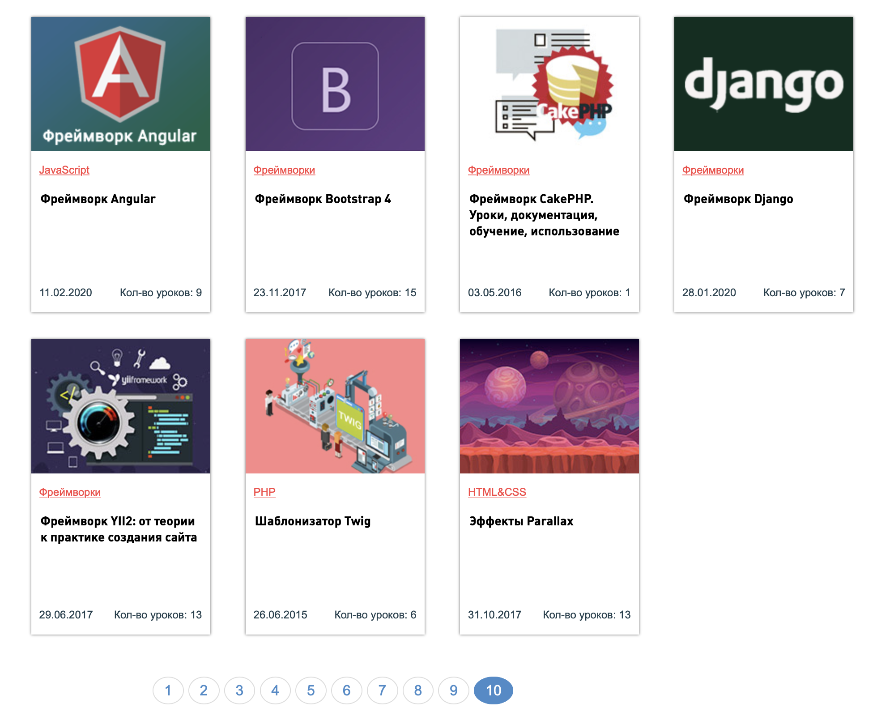Click 'Кол-во уроков: 13' on YII2 card
The width and height of the screenshot is (877, 716).
pos(158,615)
